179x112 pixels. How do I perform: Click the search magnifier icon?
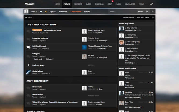(147, 12)
